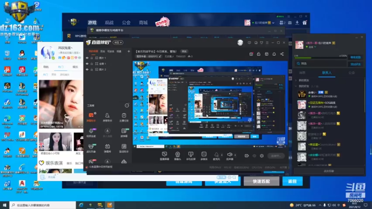Open the 歌词助手 tool

[124, 148]
